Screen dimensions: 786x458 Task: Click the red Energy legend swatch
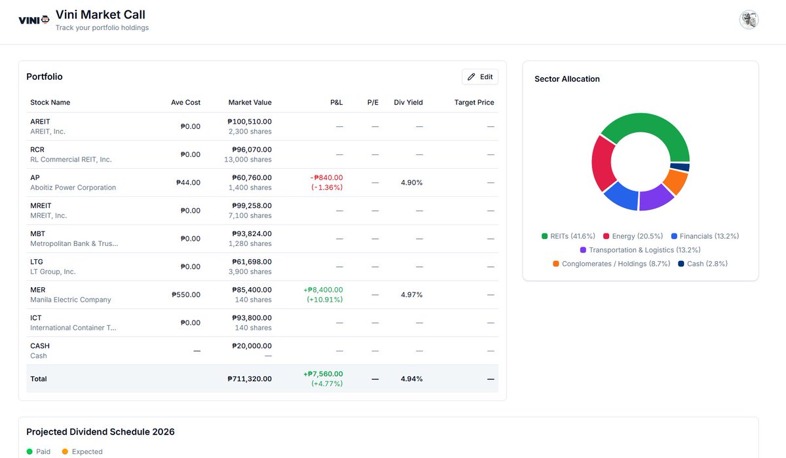point(606,236)
